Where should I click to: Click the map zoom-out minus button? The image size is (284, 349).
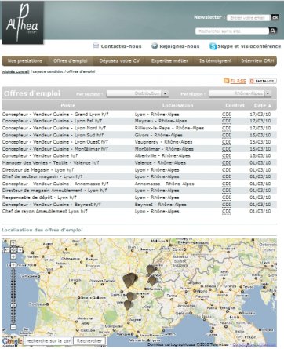coord(13,327)
